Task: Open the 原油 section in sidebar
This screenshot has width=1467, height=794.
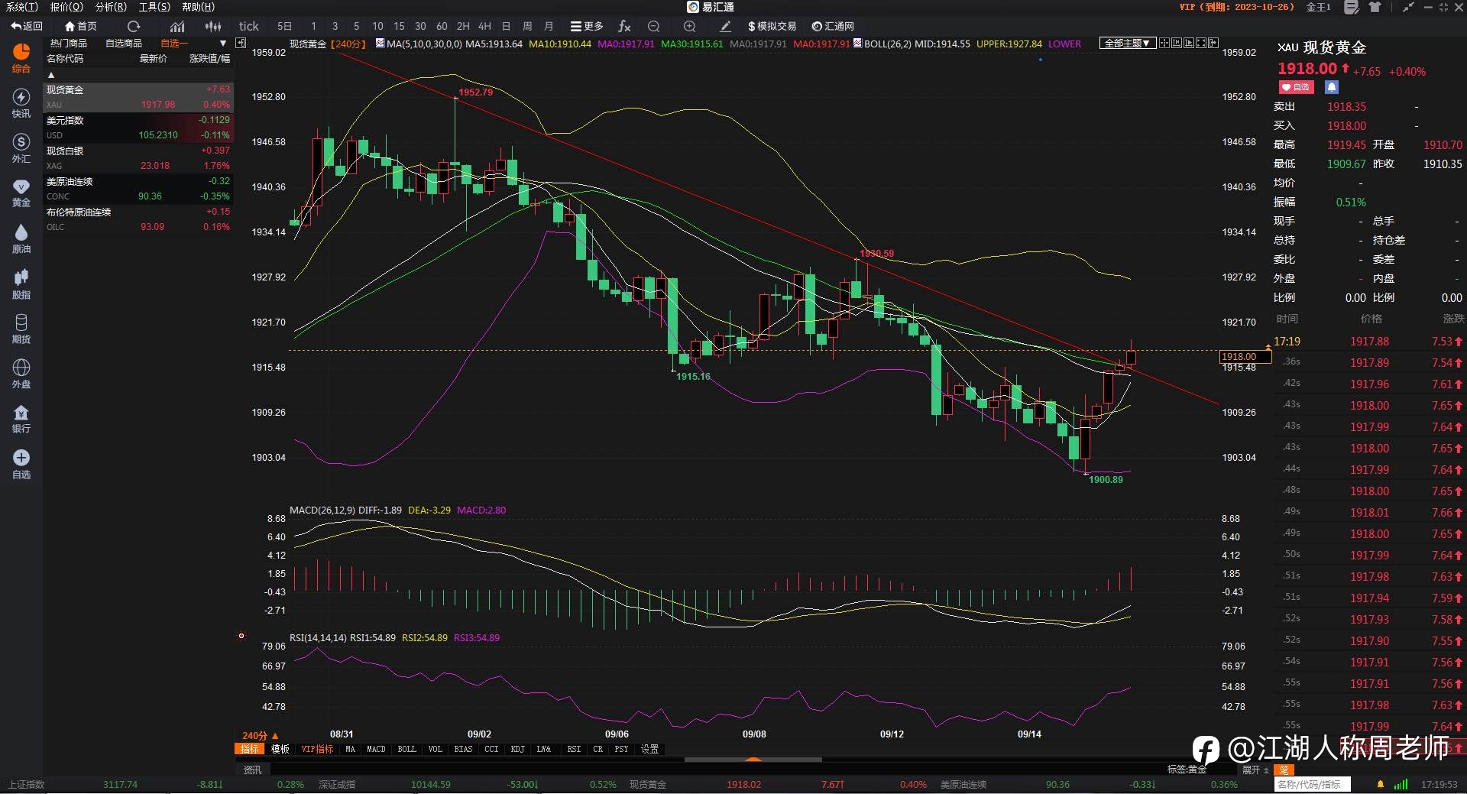Action: 21,239
